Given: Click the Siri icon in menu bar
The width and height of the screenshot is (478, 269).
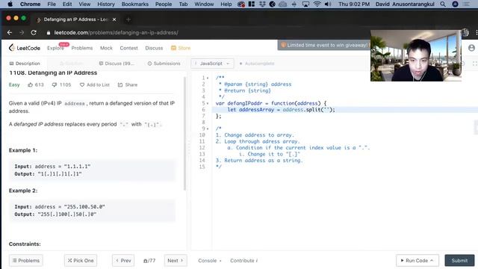Looking at the screenshot, I should coord(455,4).
